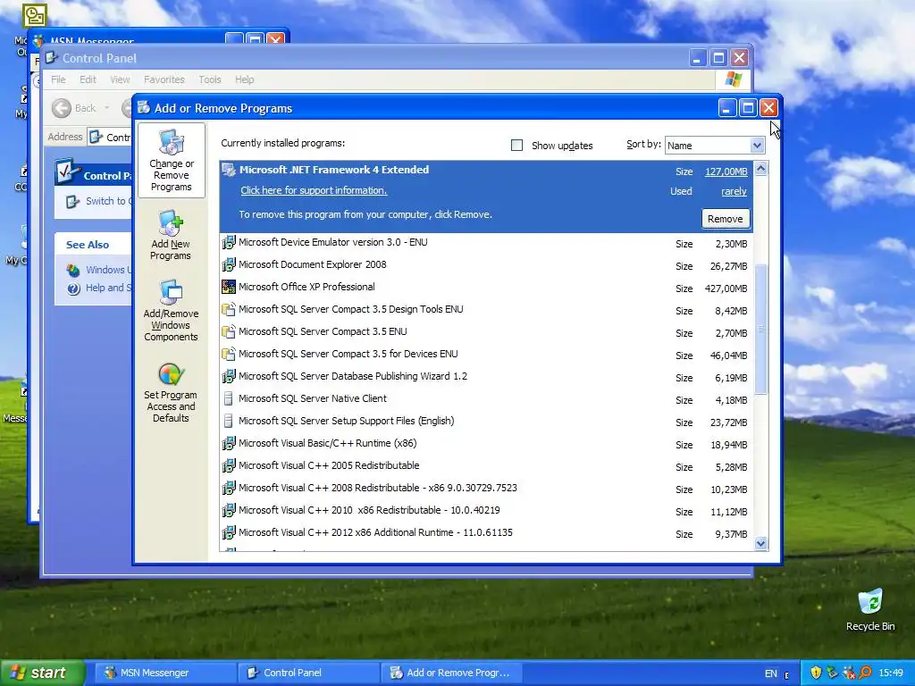Viewport: 915px width, 686px height.
Task: Click the programs list scrollbar thumb
Action: (761, 329)
